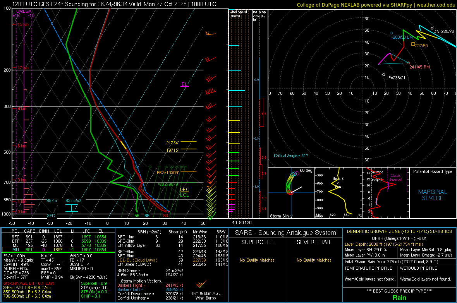Click the 'UP=238/21' upshear label
Screen dimensions: 457x303
pyautogui.click(x=395, y=78)
